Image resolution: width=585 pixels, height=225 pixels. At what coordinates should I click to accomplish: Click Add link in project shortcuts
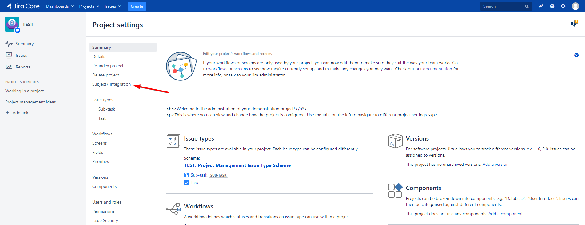click(x=20, y=113)
